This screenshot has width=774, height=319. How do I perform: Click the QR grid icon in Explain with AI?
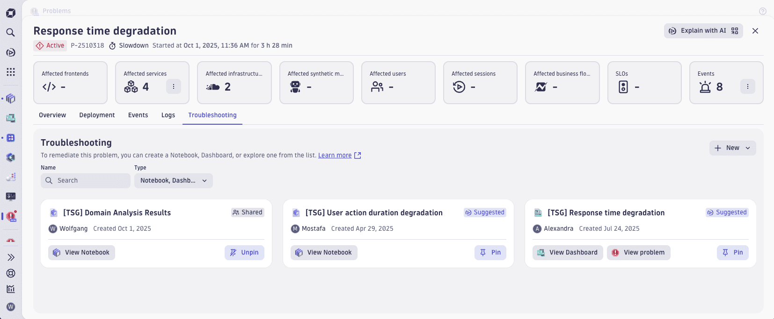click(x=735, y=31)
